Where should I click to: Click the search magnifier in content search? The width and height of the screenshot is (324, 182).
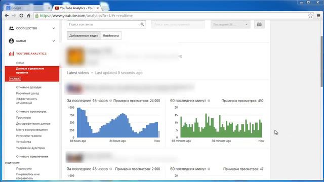142,24
